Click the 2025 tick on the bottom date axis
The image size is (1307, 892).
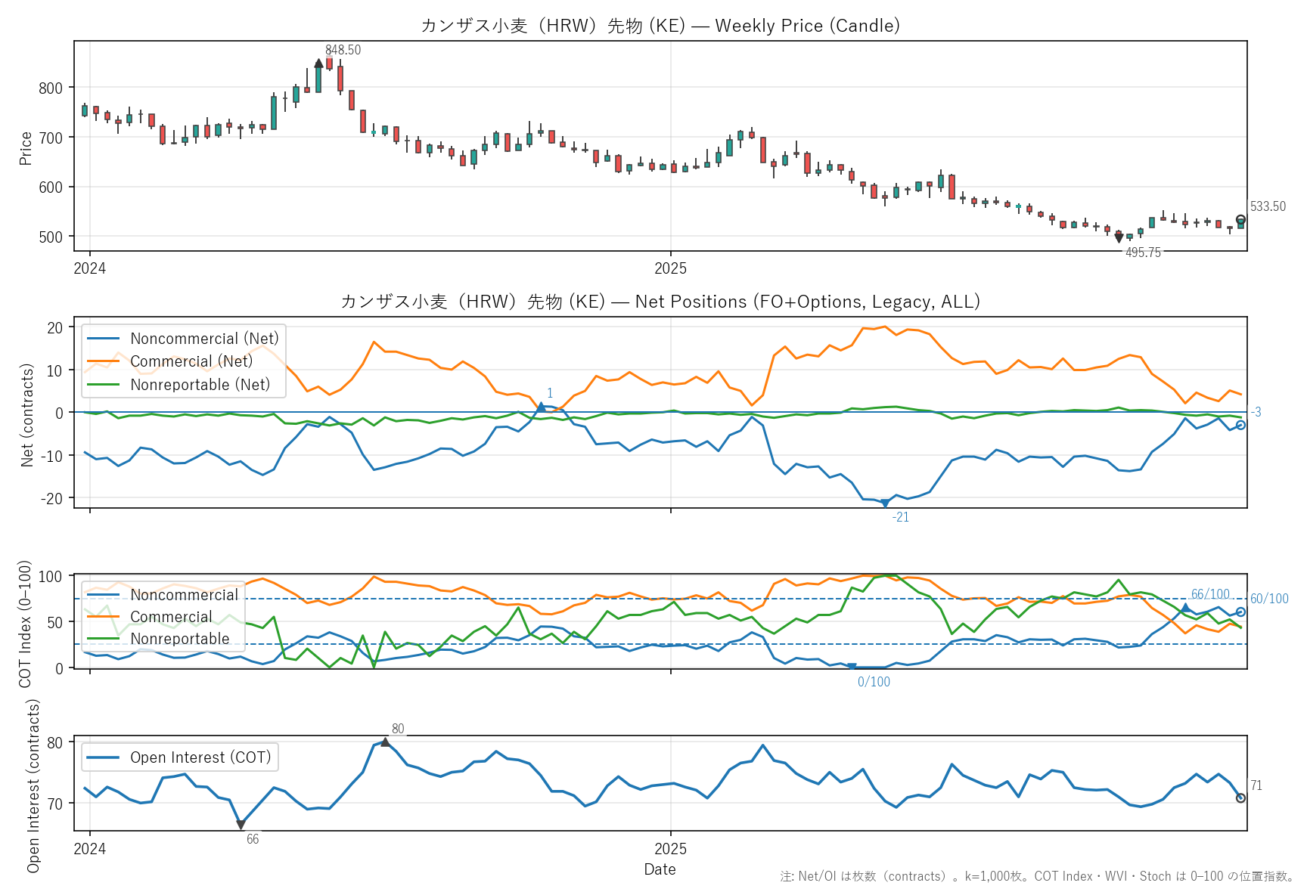(670, 849)
